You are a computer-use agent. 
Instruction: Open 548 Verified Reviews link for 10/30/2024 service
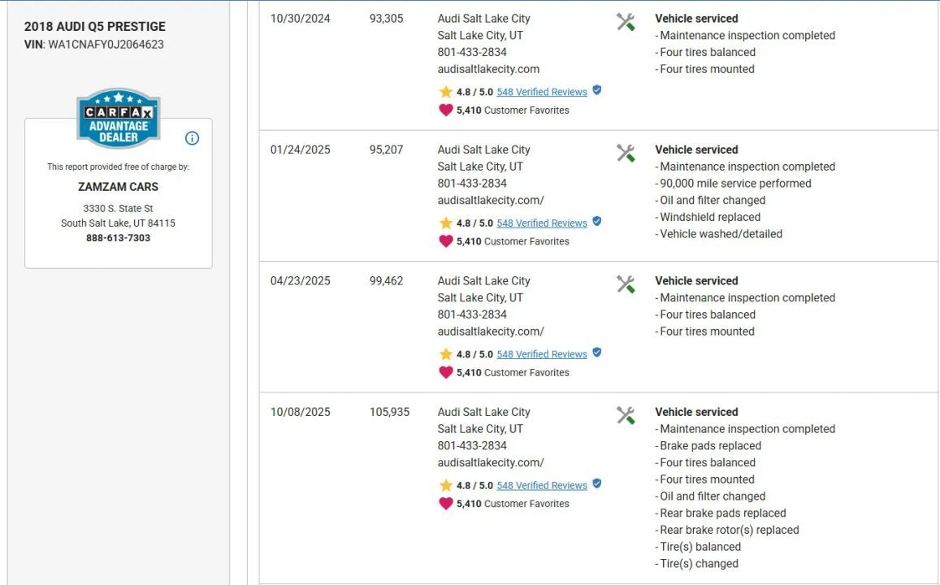pyautogui.click(x=542, y=92)
